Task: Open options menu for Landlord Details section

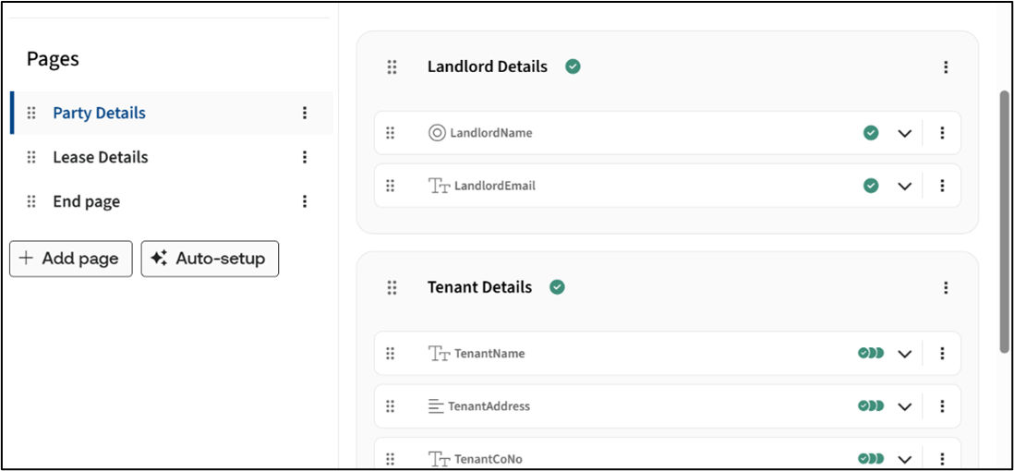Action: pyautogui.click(x=946, y=66)
